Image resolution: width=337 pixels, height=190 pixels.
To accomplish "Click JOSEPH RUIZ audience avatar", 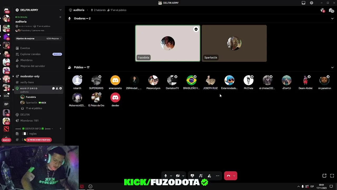I will point(210,80).
